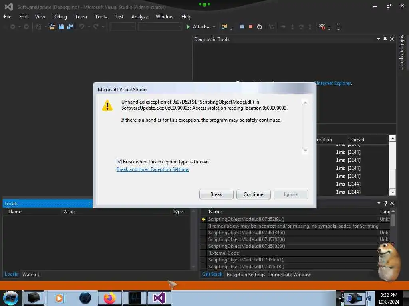409x306 pixels.
Task: Click the Redo arrow in the toolbar
Action: pyautogui.click(x=96, y=27)
